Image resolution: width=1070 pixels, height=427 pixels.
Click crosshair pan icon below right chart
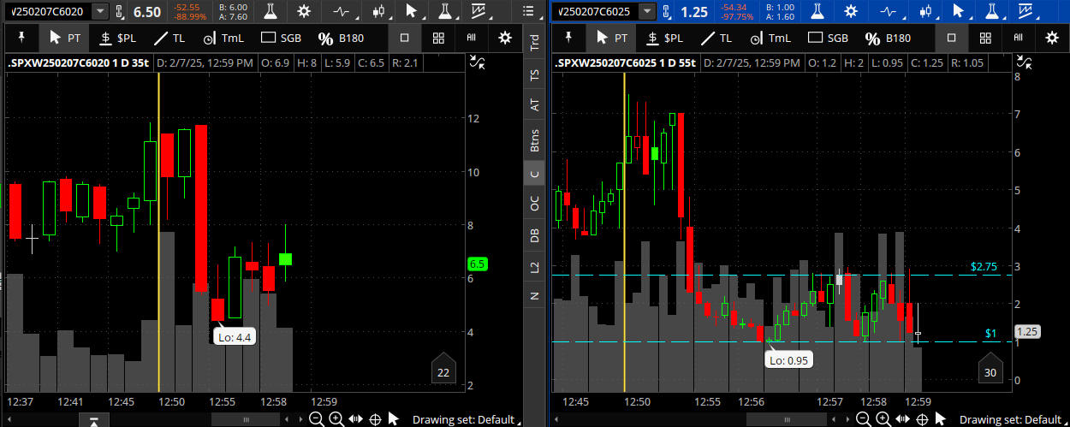click(x=922, y=419)
